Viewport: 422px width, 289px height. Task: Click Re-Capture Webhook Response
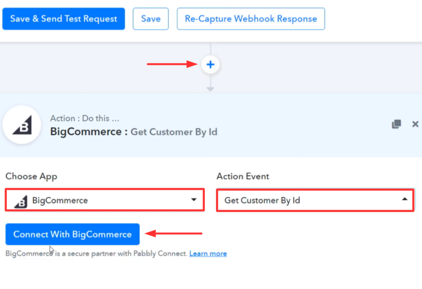[x=251, y=19]
